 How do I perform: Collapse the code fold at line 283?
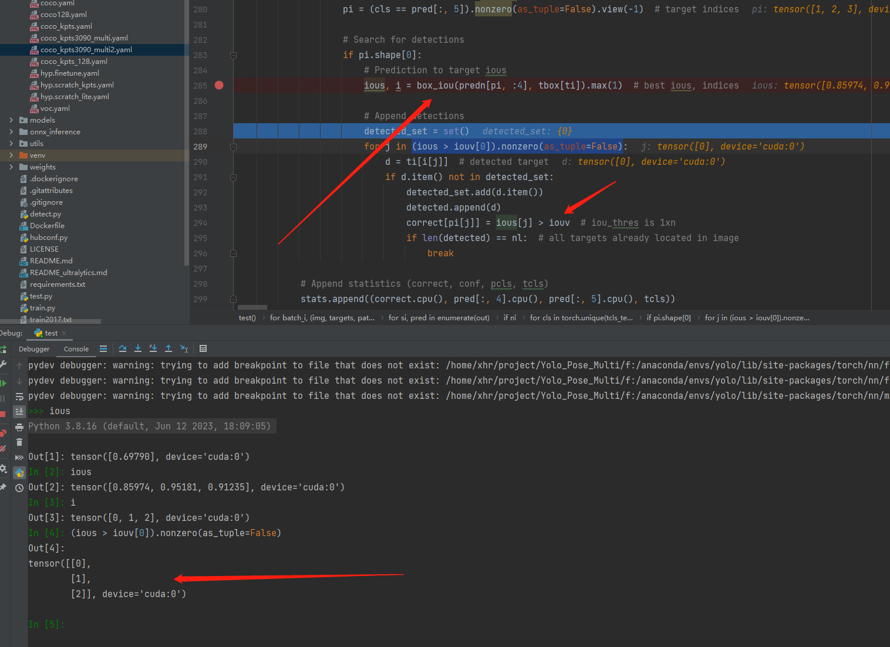click(233, 55)
